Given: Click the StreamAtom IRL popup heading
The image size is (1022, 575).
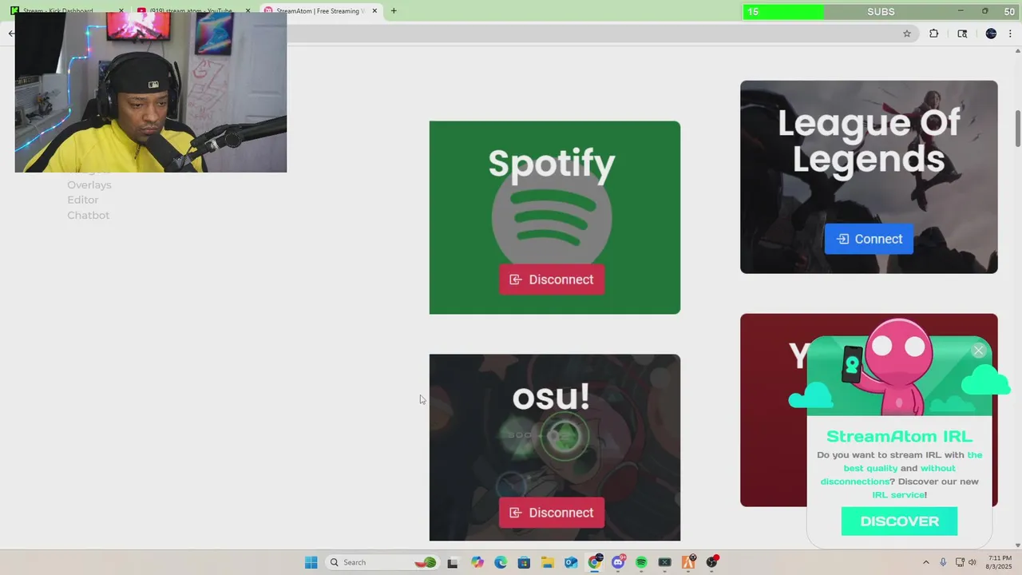Looking at the screenshot, I should (x=899, y=437).
